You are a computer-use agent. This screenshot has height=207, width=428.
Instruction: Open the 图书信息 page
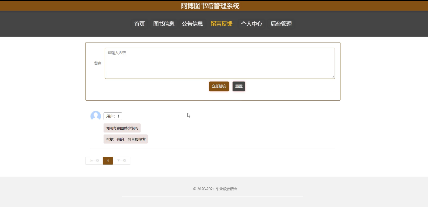click(x=164, y=24)
